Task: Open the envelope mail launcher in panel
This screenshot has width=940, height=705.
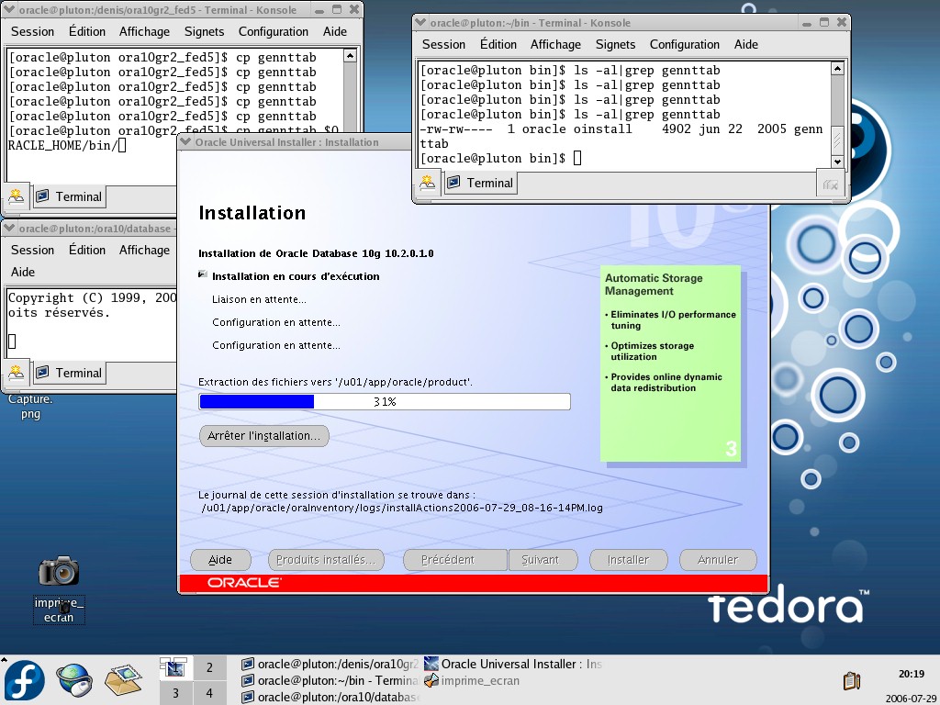Action: tap(124, 681)
